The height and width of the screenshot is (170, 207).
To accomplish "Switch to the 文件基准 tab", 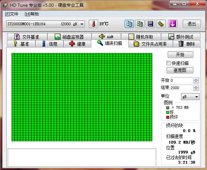I will (27, 37).
